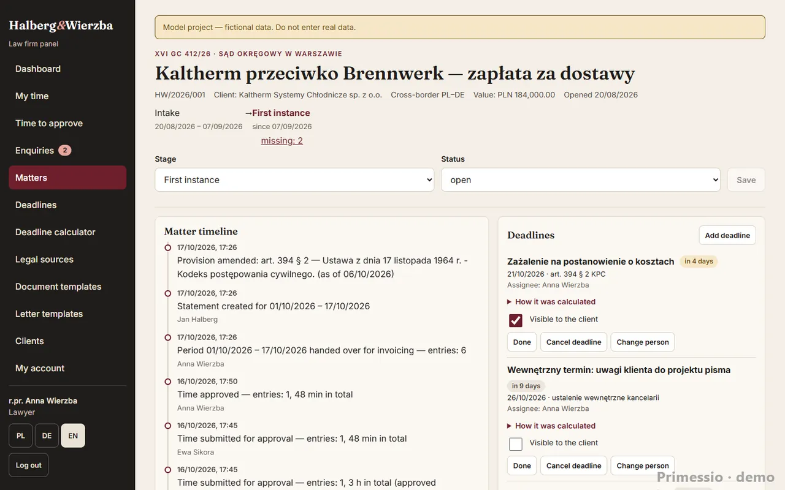The width and height of the screenshot is (785, 490).
Task: Click the Halberg&Wierzba logo
Action: pos(61,26)
